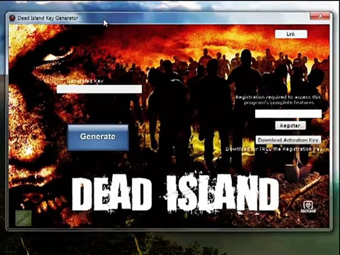Focus the registration key input field
Image resolution: width=340 pixels, height=255 pixels.
click(288, 114)
